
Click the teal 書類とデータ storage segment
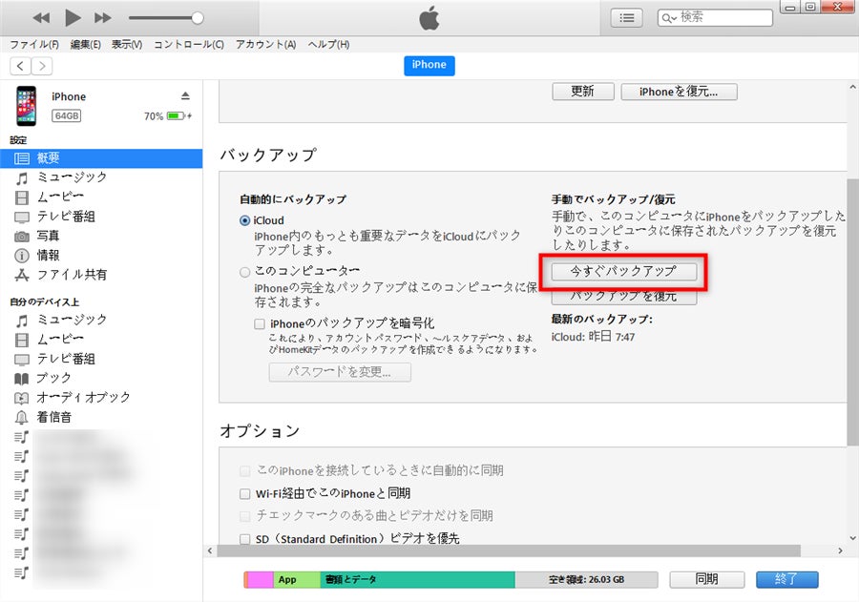417,579
